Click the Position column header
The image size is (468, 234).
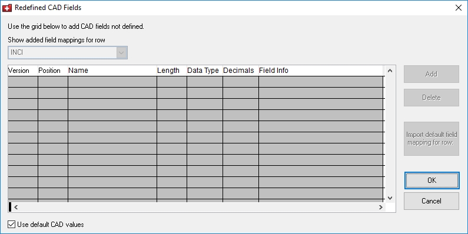click(53, 71)
